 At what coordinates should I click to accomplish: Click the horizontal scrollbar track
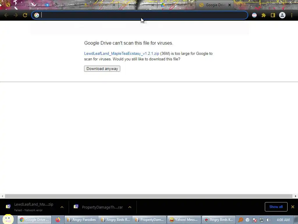point(149,196)
